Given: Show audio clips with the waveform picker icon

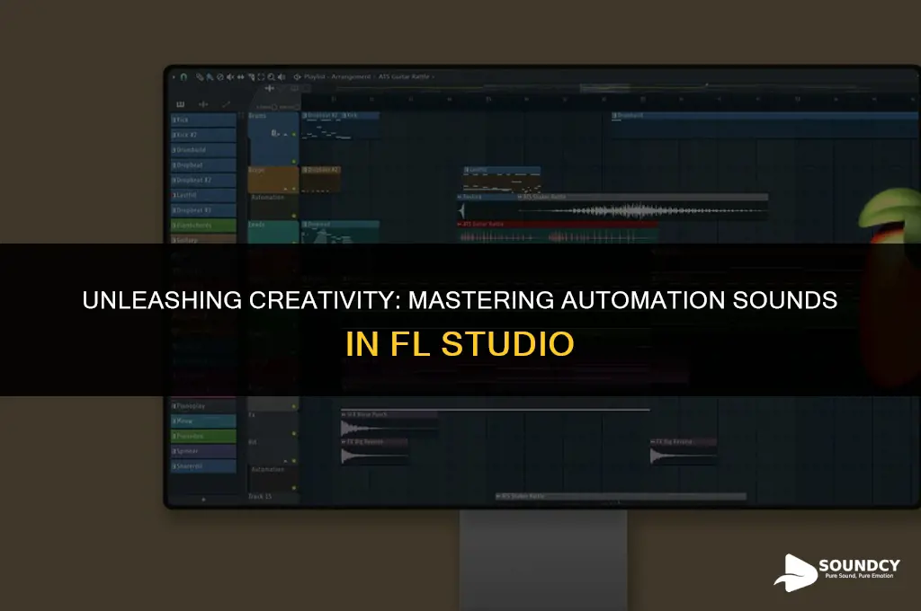Looking at the screenshot, I should pos(203,104).
